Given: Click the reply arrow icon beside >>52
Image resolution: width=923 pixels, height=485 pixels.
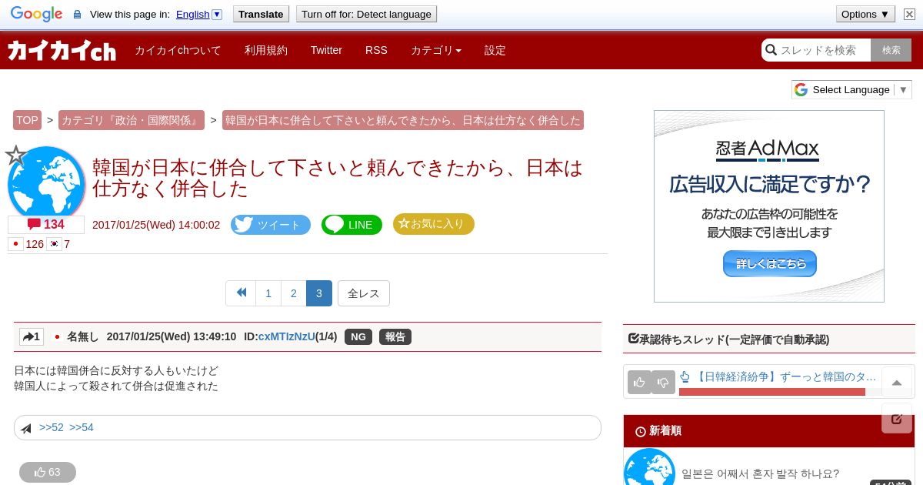Looking at the screenshot, I should [x=26, y=428].
